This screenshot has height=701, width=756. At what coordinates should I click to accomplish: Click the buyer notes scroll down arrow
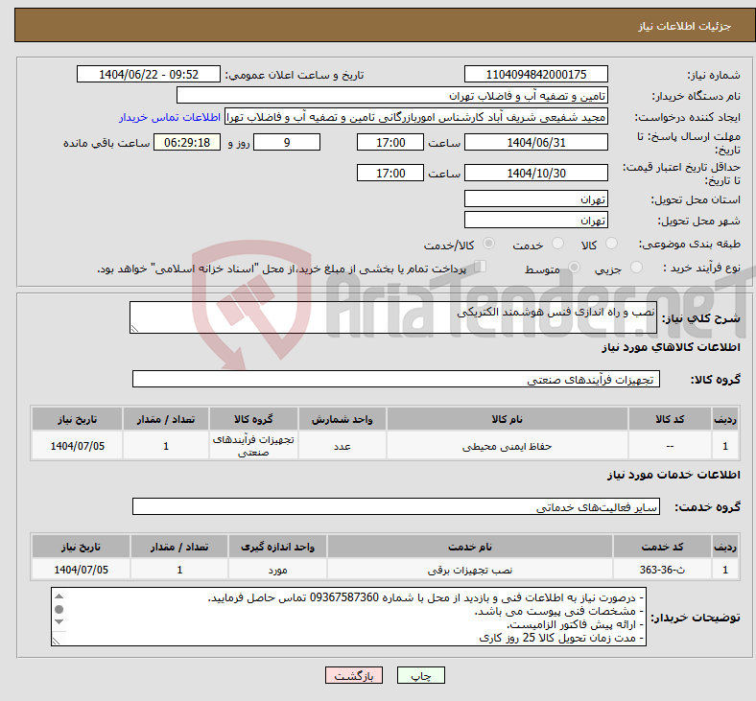[59, 622]
